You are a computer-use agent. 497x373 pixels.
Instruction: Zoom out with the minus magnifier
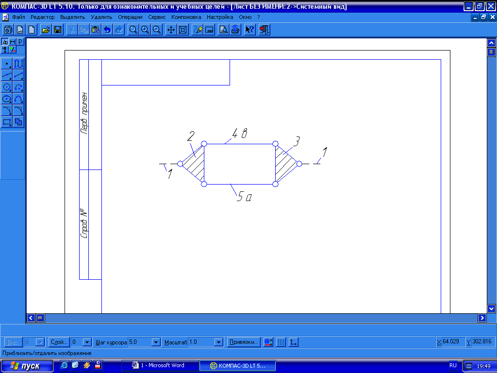157,30
